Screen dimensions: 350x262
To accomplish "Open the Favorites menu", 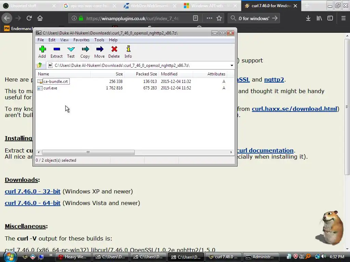I will 81,40.
